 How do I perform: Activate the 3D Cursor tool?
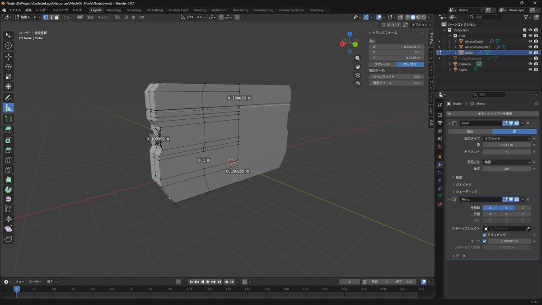(9, 46)
